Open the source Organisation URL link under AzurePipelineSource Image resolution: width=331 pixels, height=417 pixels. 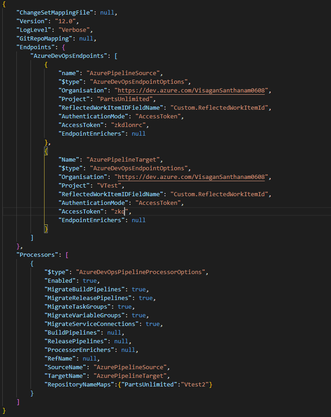(191, 91)
